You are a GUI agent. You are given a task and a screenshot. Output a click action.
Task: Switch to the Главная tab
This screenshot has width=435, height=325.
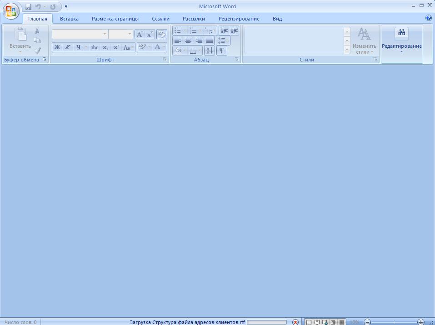click(38, 19)
